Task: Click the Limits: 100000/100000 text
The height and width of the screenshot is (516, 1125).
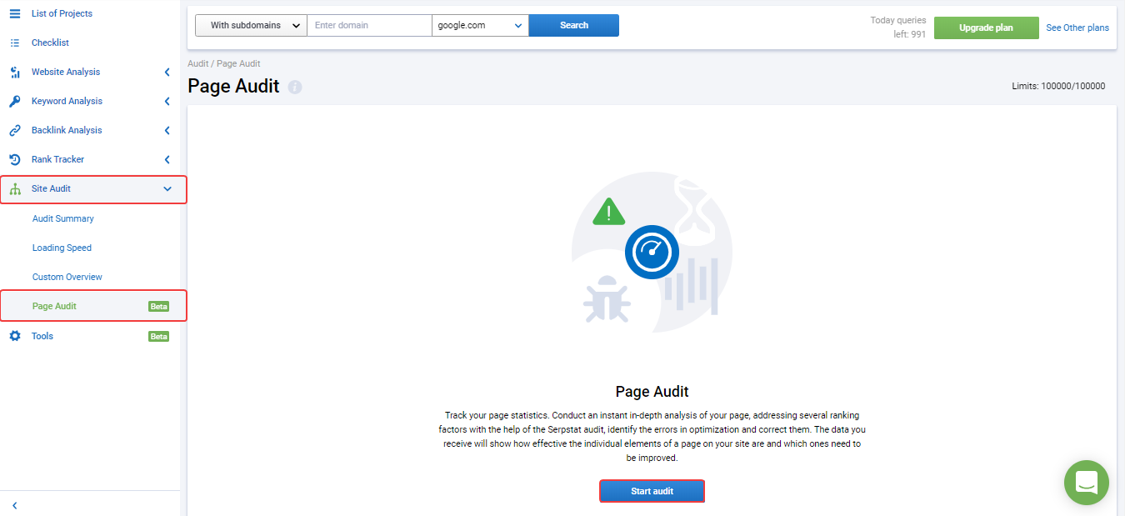Action: tap(1058, 86)
